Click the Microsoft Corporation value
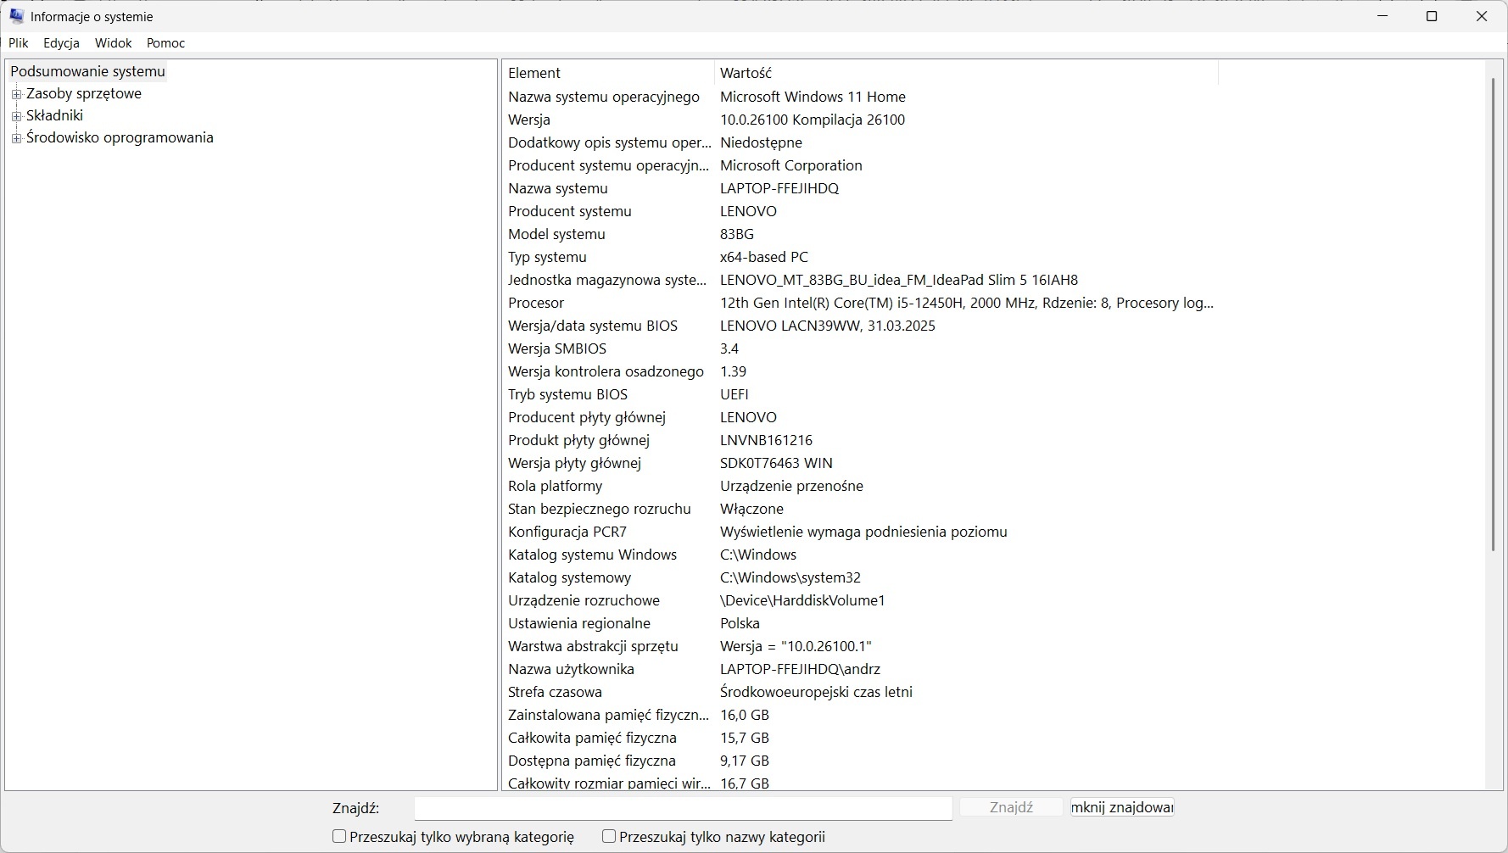The height and width of the screenshot is (853, 1508). [791, 165]
